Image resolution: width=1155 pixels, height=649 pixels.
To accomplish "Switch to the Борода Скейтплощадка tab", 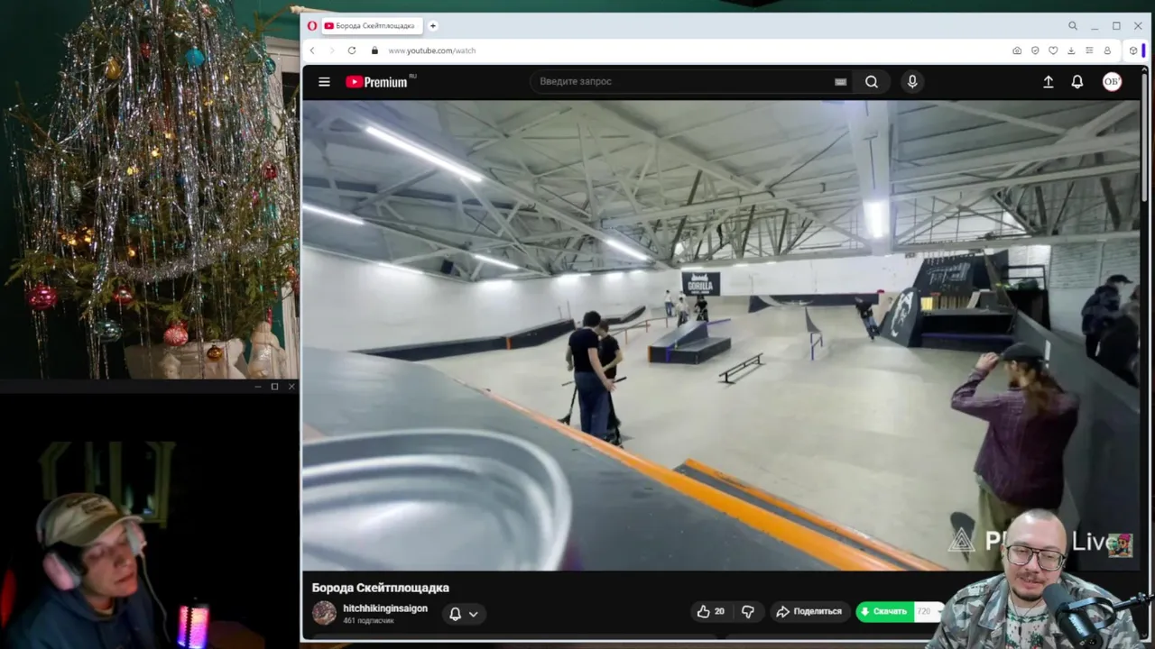I will click(370, 26).
